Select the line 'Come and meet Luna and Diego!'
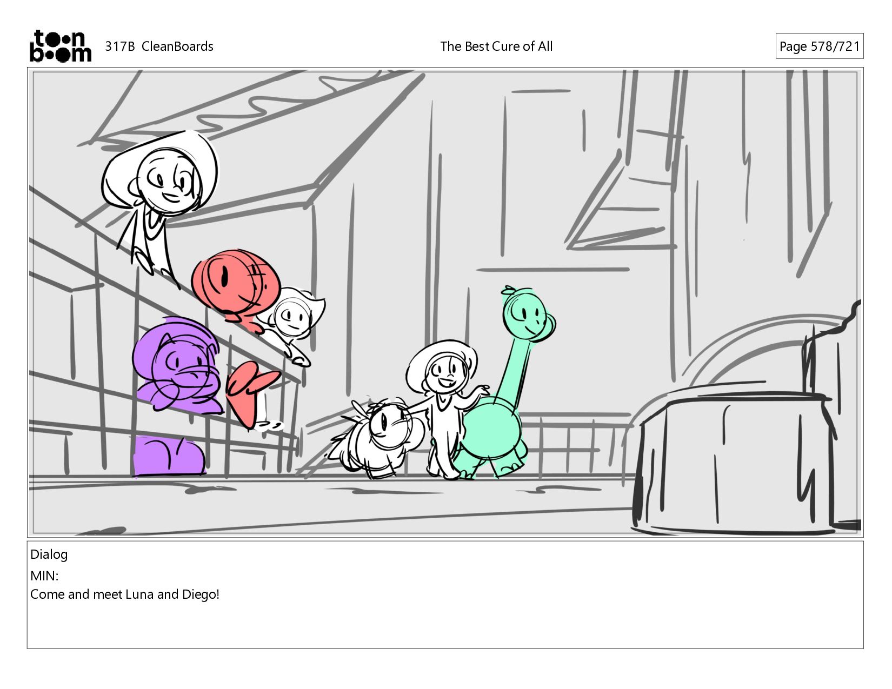This screenshot has height=689, width=892. [x=125, y=594]
